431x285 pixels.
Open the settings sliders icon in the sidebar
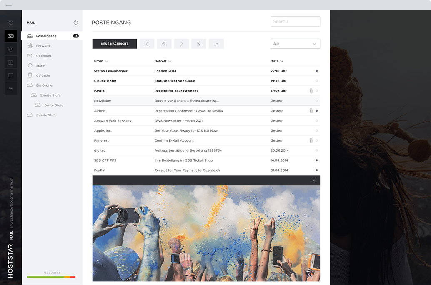tap(10, 88)
